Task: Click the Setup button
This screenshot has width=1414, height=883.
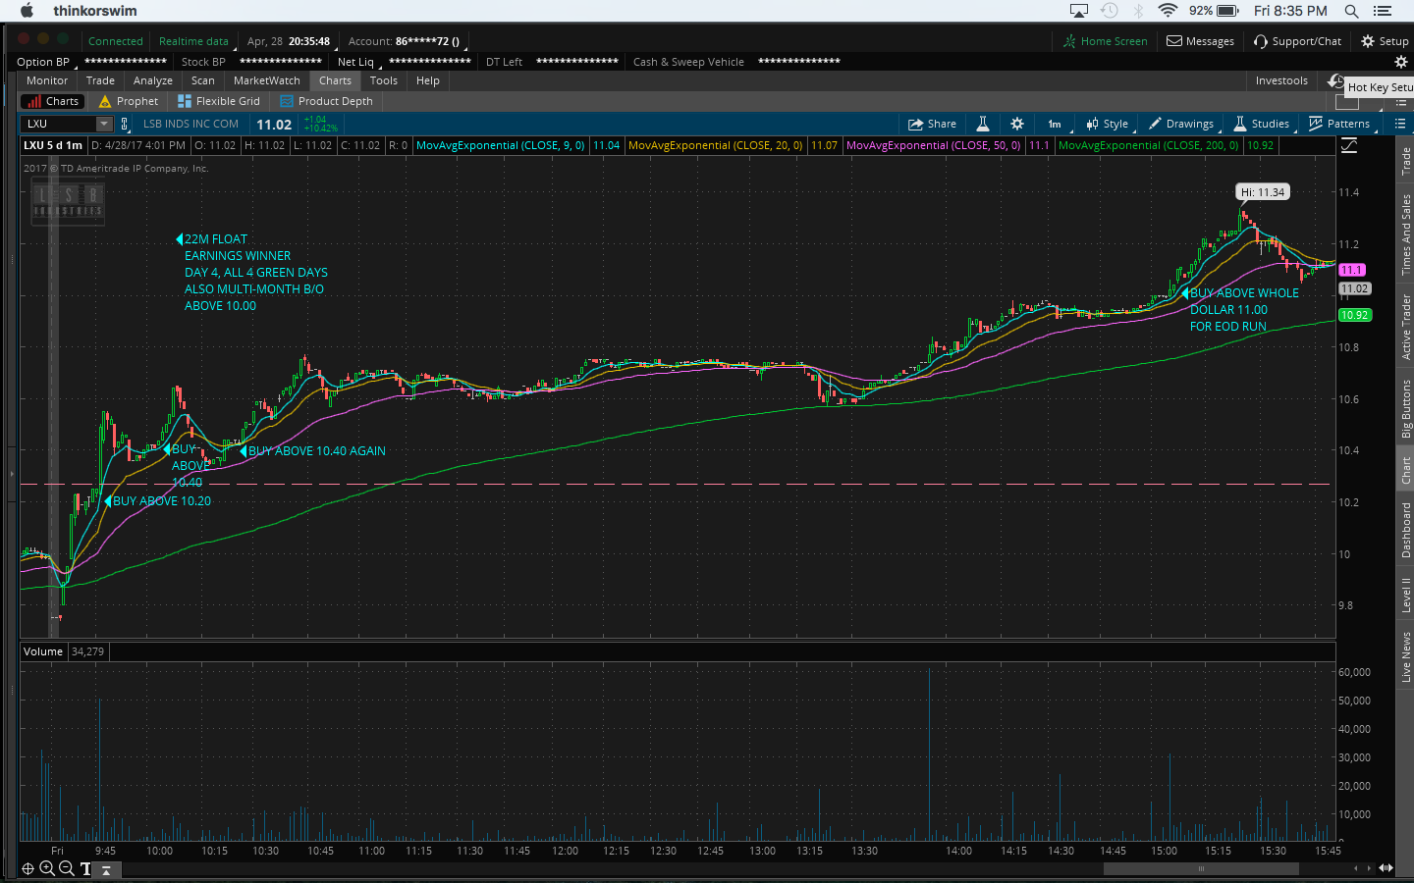Action: (x=1385, y=41)
